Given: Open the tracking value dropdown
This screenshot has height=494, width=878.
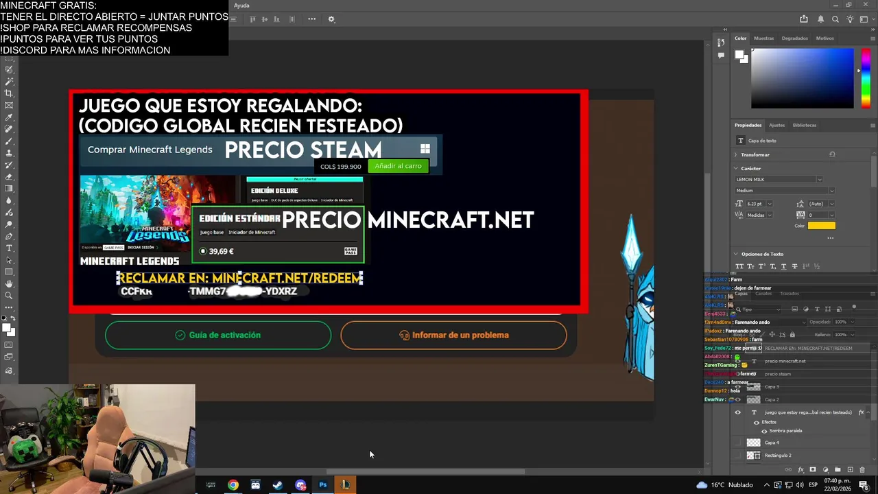Looking at the screenshot, I should click(x=831, y=215).
